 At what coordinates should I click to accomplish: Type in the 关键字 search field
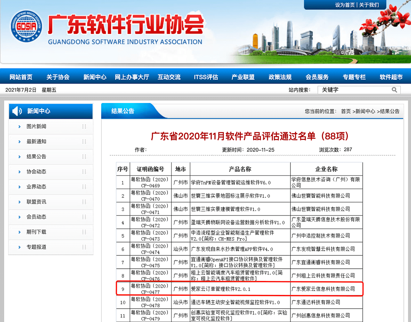click(354, 90)
